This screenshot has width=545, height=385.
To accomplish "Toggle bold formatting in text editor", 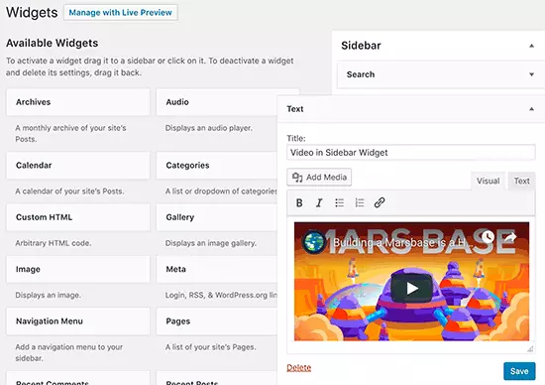I will click(299, 202).
